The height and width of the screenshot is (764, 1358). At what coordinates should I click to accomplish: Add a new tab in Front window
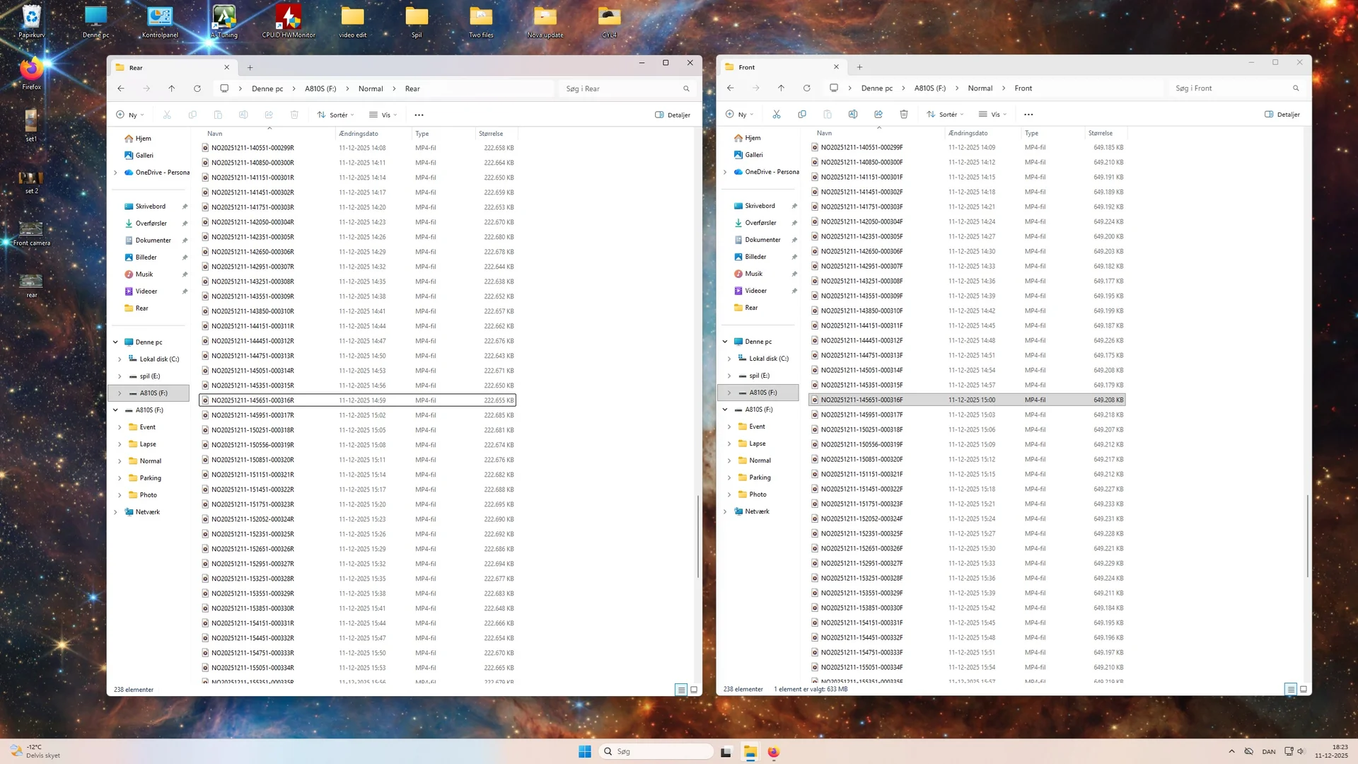(x=859, y=67)
